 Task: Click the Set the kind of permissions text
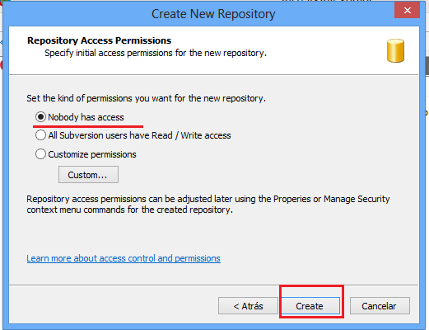click(146, 98)
